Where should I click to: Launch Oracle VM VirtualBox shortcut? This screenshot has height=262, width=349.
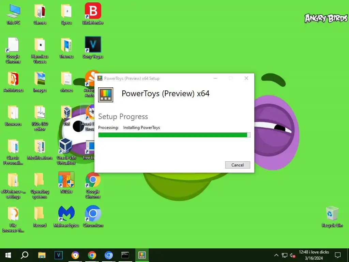point(66,151)
